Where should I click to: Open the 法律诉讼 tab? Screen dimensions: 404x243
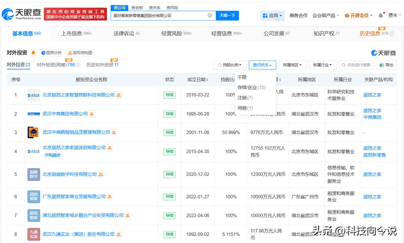127,33
